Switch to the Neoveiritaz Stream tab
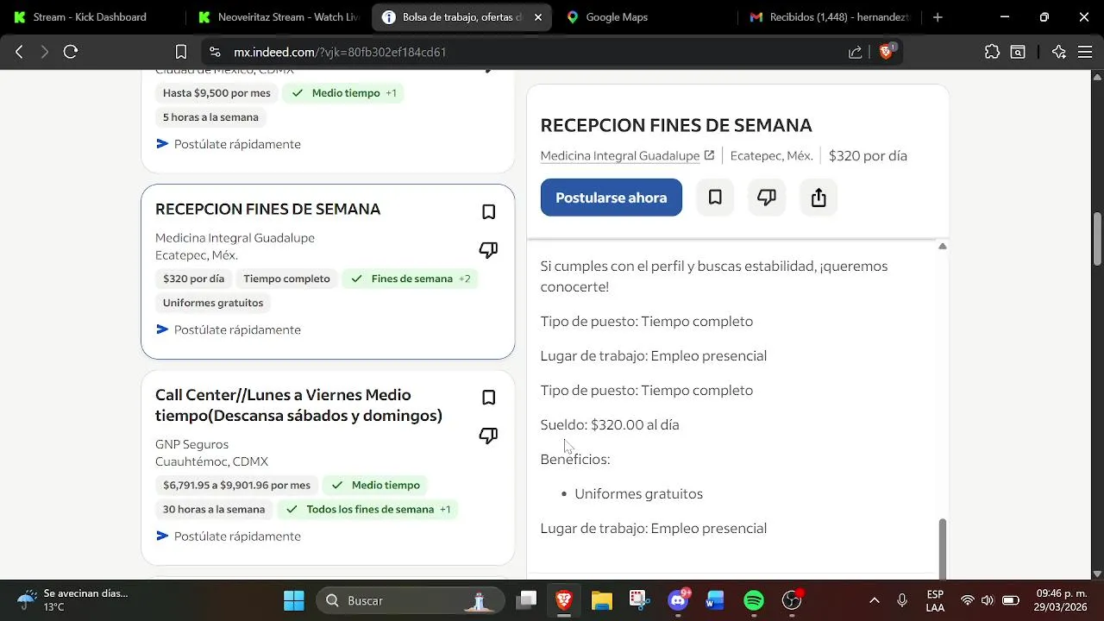1104x621 pixels. [x=278, y=17]
